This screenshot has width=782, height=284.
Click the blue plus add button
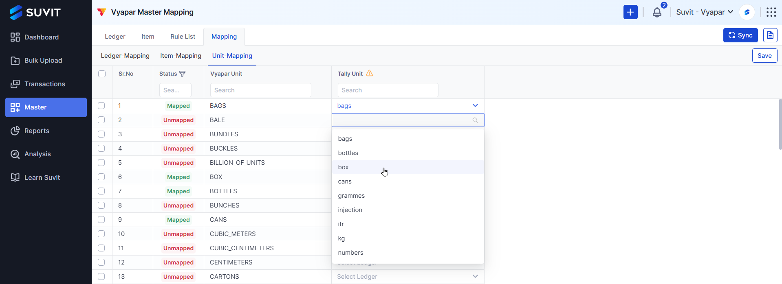tap(630, 12)
